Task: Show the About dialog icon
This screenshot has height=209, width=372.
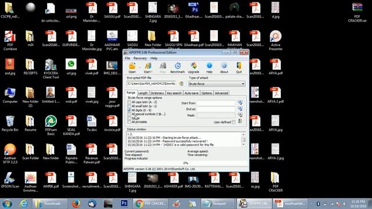Action: click(x=224, y=68)
